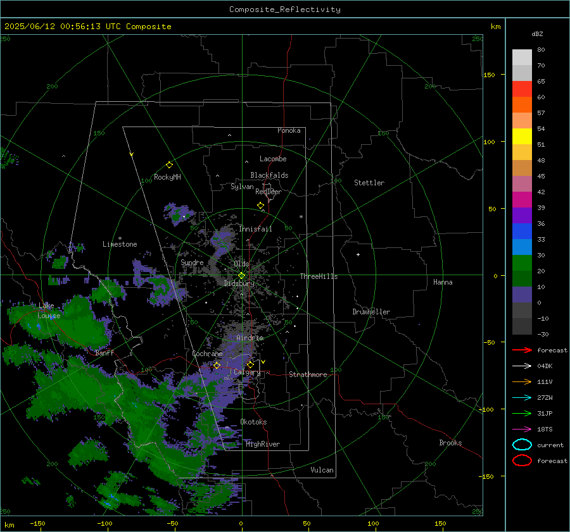570x532 pixels.
Task: Click the Airdrie town label
Action: 250,338
